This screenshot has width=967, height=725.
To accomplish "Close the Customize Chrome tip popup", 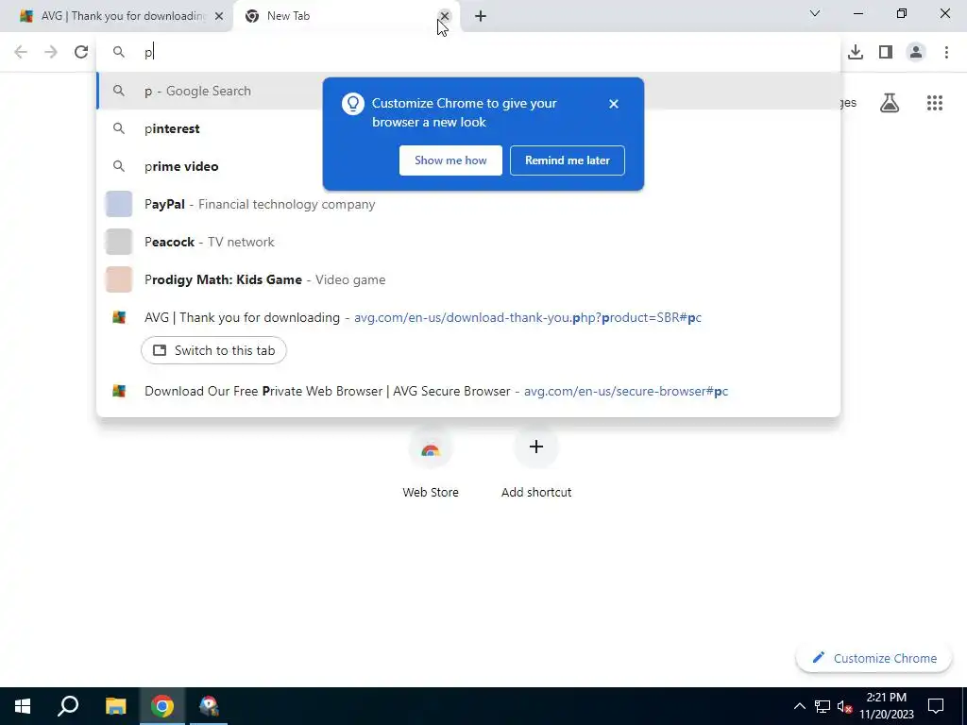I will pos(613,104).
